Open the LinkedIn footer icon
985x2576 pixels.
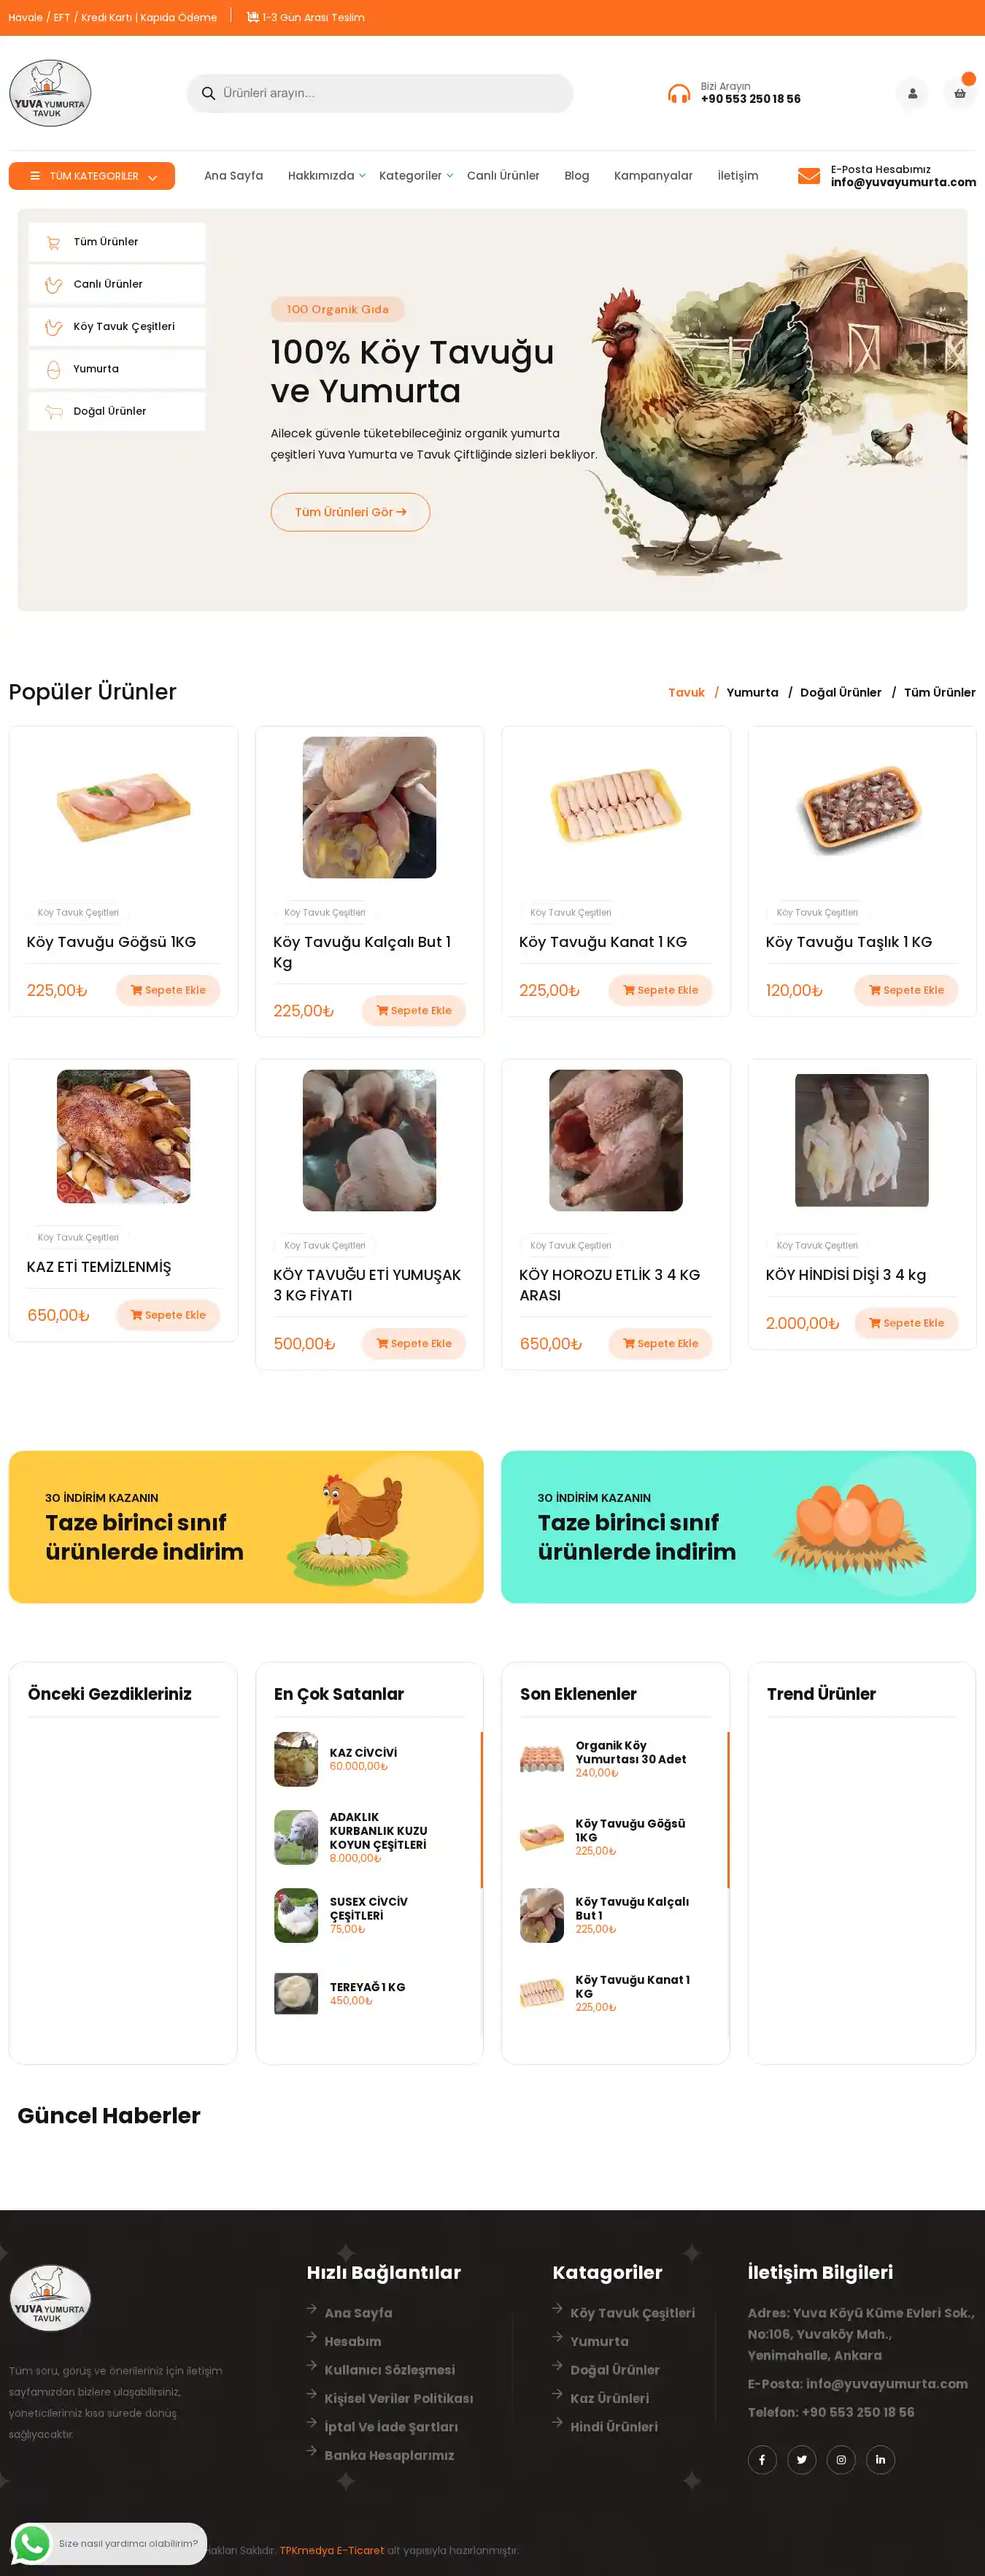coord(880,2459)
